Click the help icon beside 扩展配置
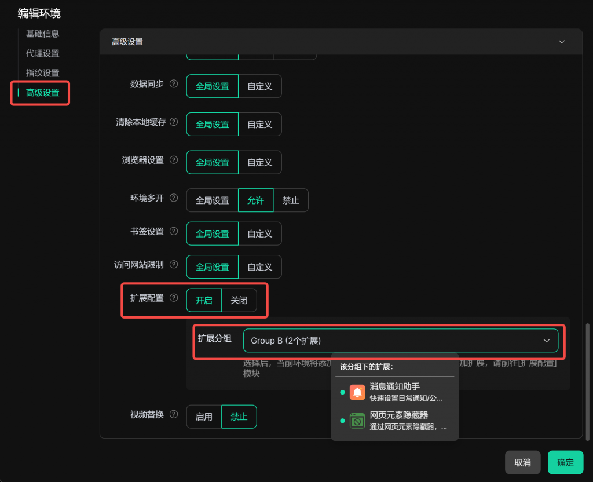The image size is (593, 482). (x=173, y=299)
